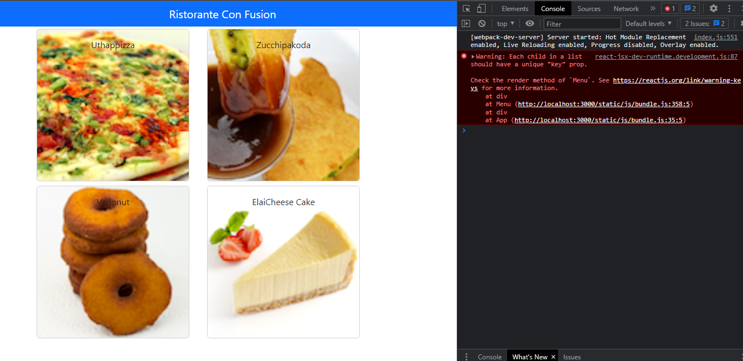
Task: Switch to the Console tab
Action: click(x=553, y=8)
